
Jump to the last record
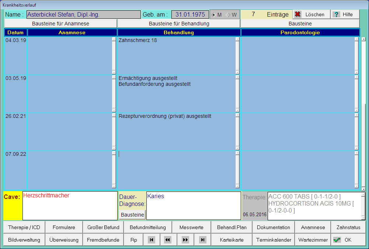pyautogui.click(x=202, y=240)
